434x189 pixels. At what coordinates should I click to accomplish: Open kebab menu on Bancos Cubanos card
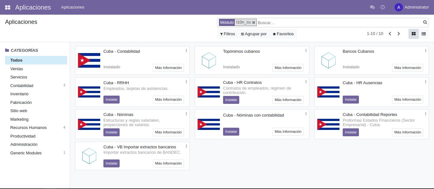click(425, 50)
